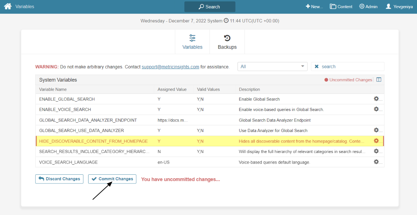The height and width of the screenshot is (215, 417).
Task: Click gear icon for GLOBAL_SEARCH_USE_DATA_ANALYZER
Action: click(x=376, y=130)
